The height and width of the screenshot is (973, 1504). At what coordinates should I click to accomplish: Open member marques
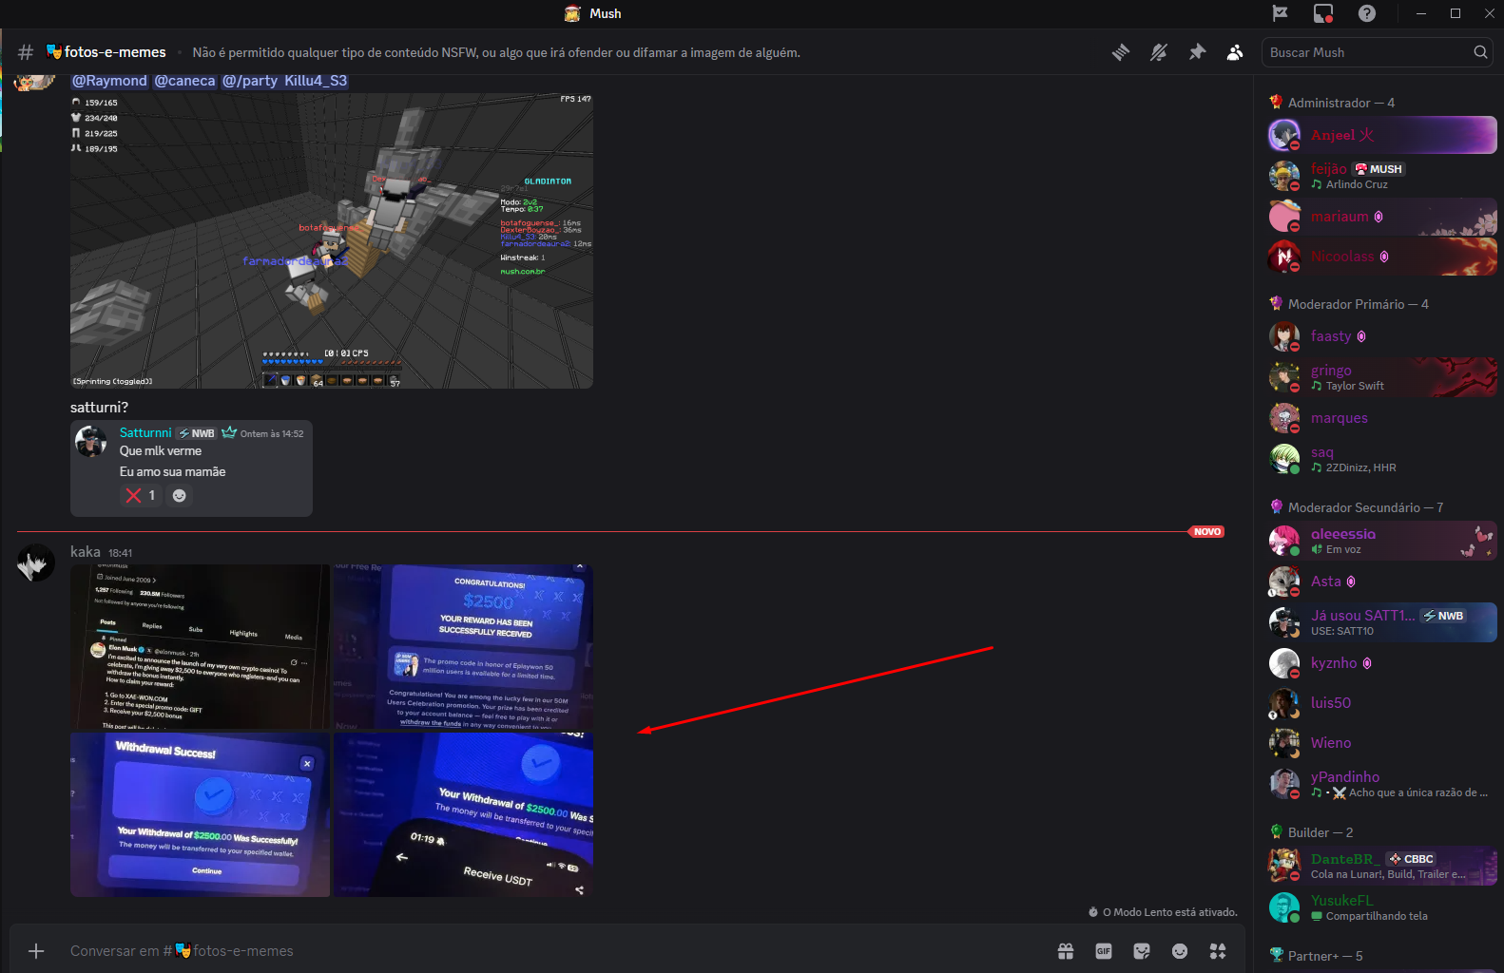click(x=1382, y=418)
